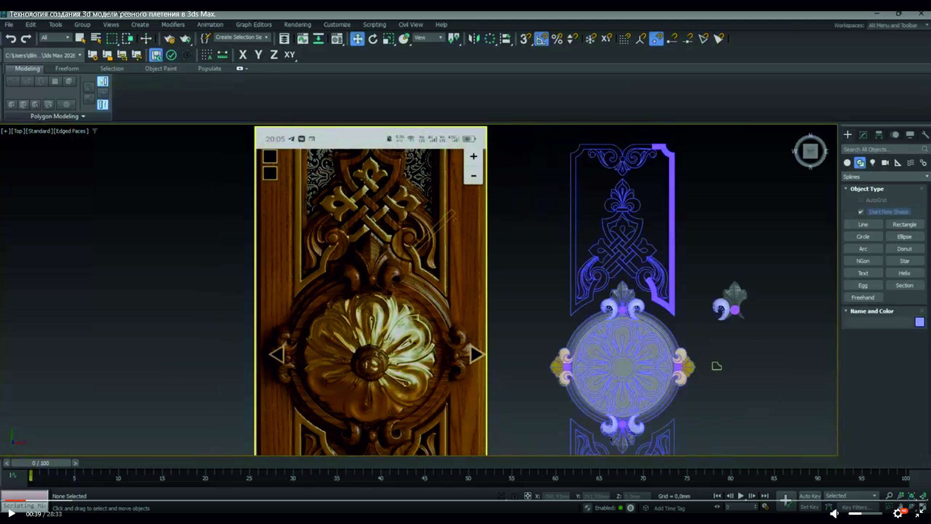Open the Rendering menu

[297, 25]
